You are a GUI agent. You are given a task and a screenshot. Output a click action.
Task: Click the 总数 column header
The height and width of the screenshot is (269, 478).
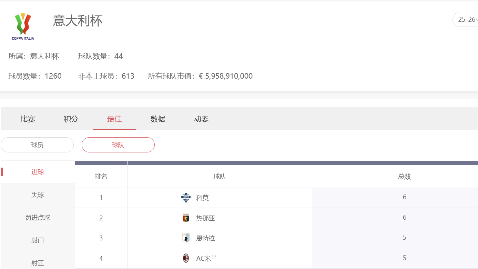[404, 177]
